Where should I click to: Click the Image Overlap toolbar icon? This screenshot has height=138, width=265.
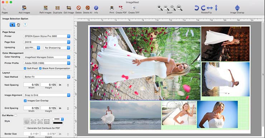coord(237,8)
